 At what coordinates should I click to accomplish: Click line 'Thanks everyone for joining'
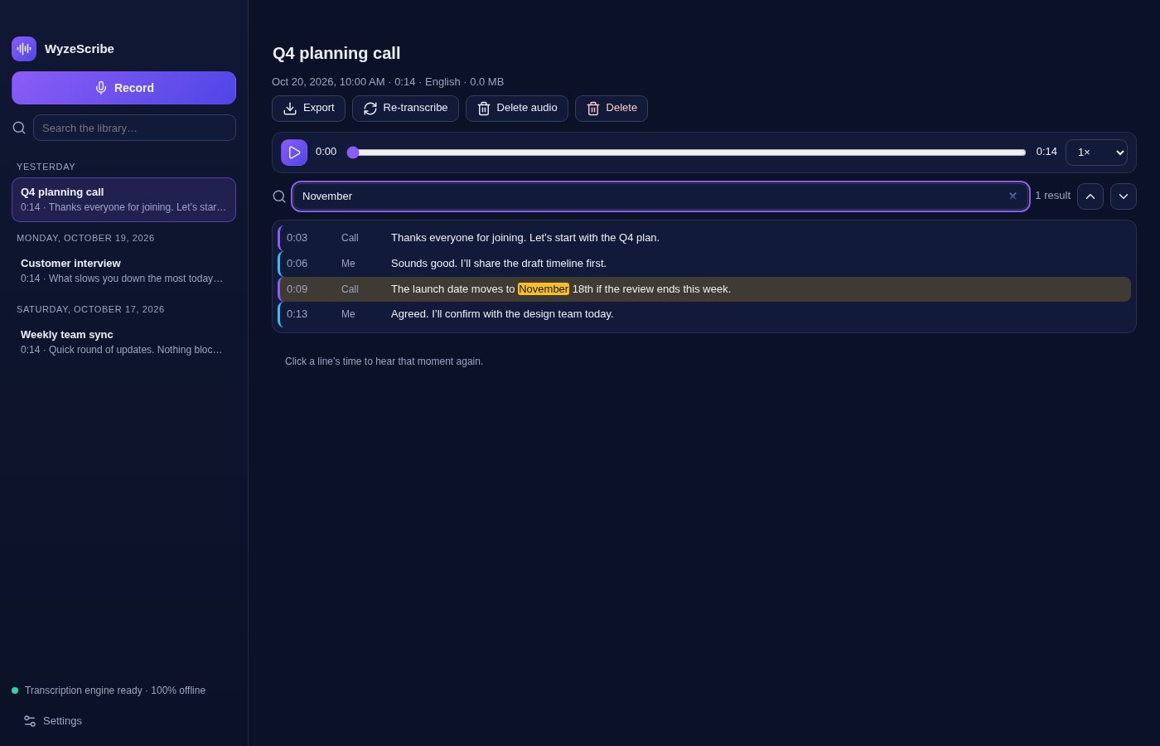pos(525,238)
